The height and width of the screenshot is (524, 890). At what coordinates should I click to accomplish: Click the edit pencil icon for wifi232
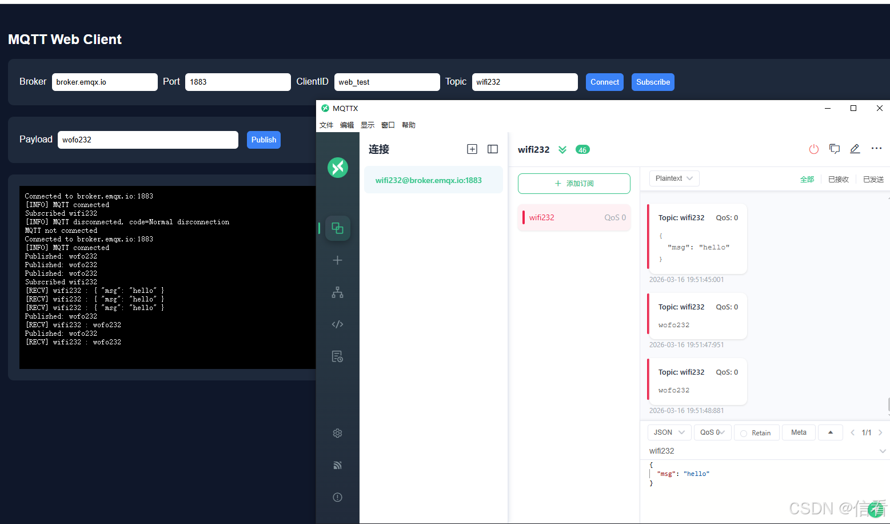point(855,149)
